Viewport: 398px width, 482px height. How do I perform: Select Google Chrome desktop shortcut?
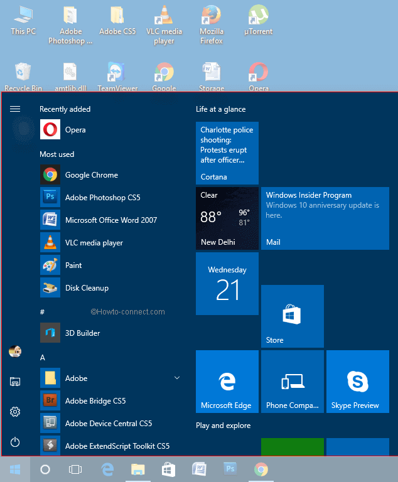tap(164, 77)
